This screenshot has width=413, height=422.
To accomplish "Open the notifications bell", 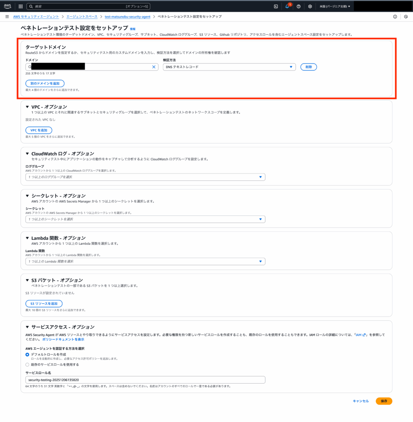I will pos(287,7).
